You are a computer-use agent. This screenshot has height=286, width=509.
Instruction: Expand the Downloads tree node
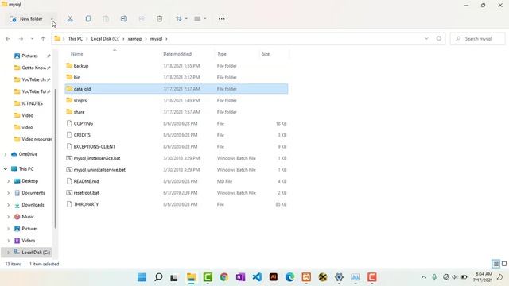[x=9, y=205]
